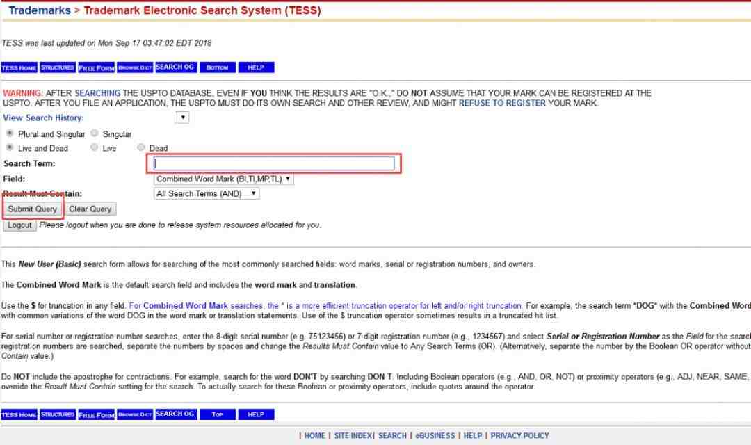Click bottom Search OG button
Screen dimensions: 751x445
tap(175, 414)
